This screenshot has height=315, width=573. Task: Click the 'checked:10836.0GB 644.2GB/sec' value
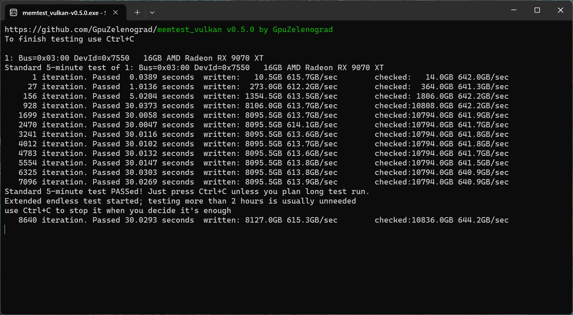click(x=441, y=220)
